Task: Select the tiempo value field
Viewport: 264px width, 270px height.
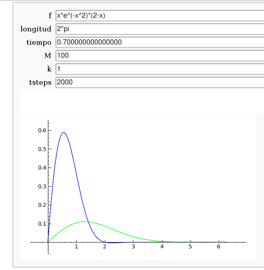Action: pos(159,42)
